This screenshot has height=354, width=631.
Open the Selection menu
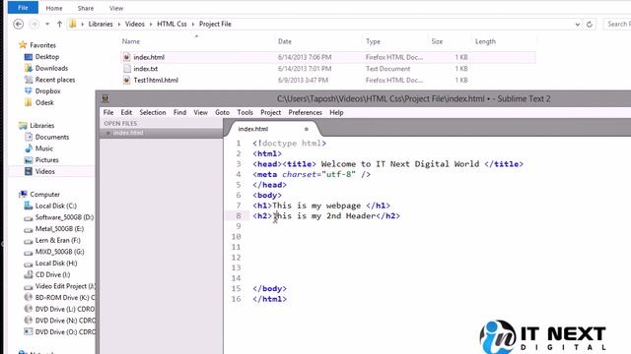click(153, 112)
